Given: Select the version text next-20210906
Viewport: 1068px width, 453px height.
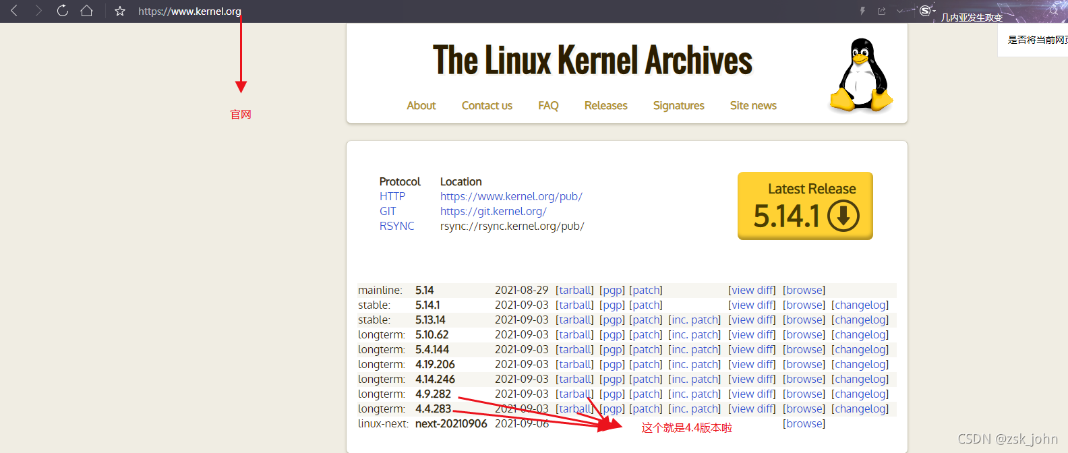Looking at the screenshot, I should point(451,424).
